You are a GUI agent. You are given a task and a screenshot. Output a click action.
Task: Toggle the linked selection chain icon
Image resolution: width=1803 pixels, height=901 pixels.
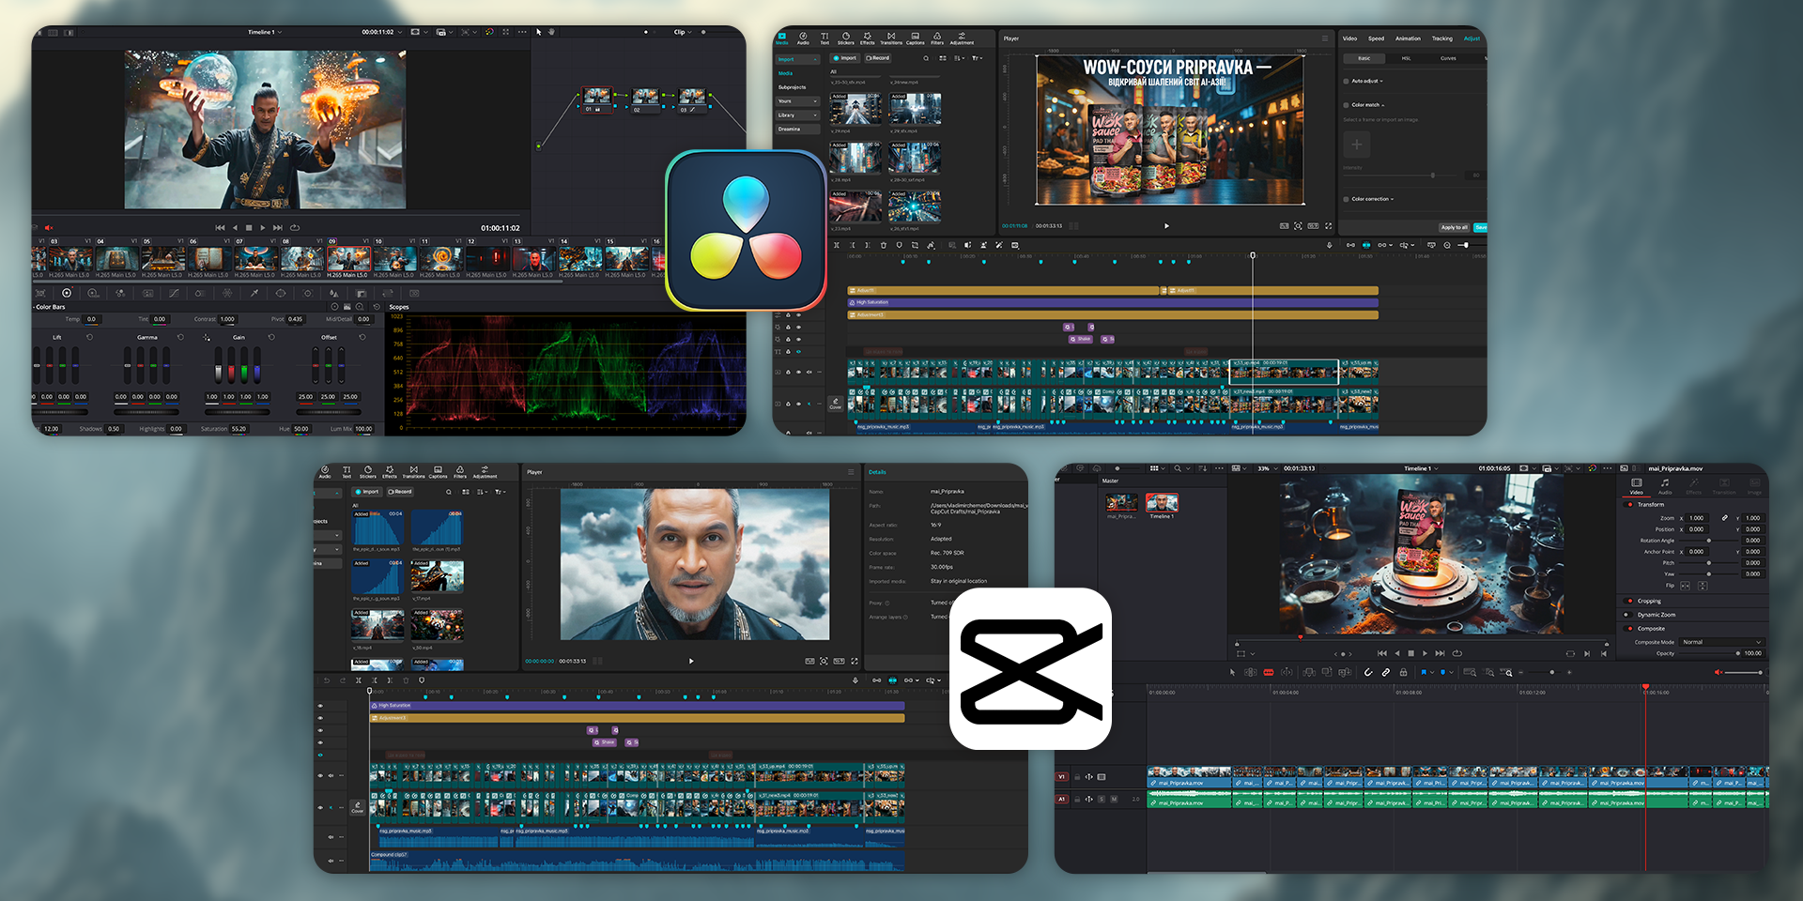(x=1386, y=672)
